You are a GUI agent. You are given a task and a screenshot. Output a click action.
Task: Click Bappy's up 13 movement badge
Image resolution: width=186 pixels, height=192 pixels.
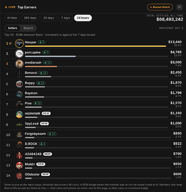(41, 83)
